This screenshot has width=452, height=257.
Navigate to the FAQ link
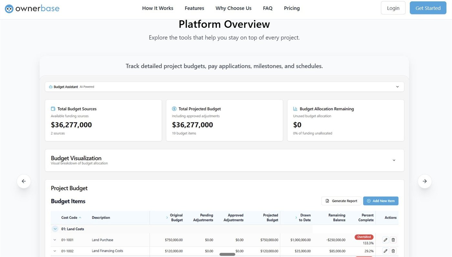click(268, 8)
